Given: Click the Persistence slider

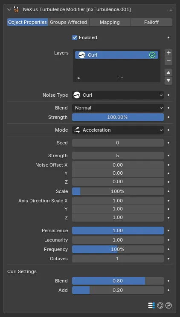Looking at the screenshot, I should (x=118, y=231).
